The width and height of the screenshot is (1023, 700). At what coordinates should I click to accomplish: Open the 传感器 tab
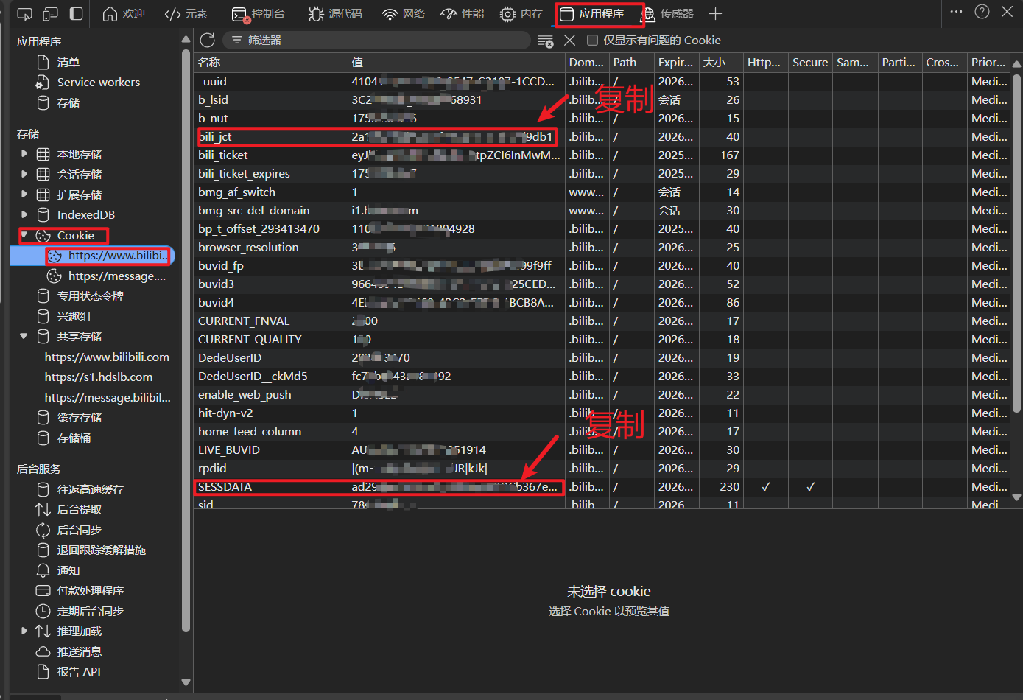pos(667,14)
